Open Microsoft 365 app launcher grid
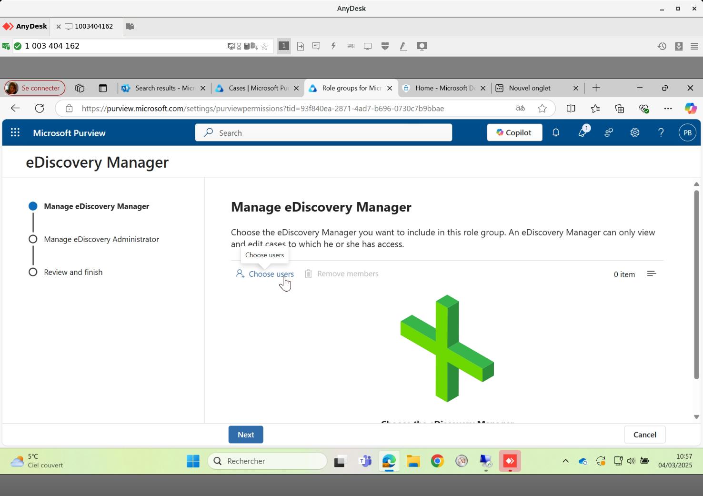Image resolution: width=703 pixels, height=496 pixels. (15, 133)
